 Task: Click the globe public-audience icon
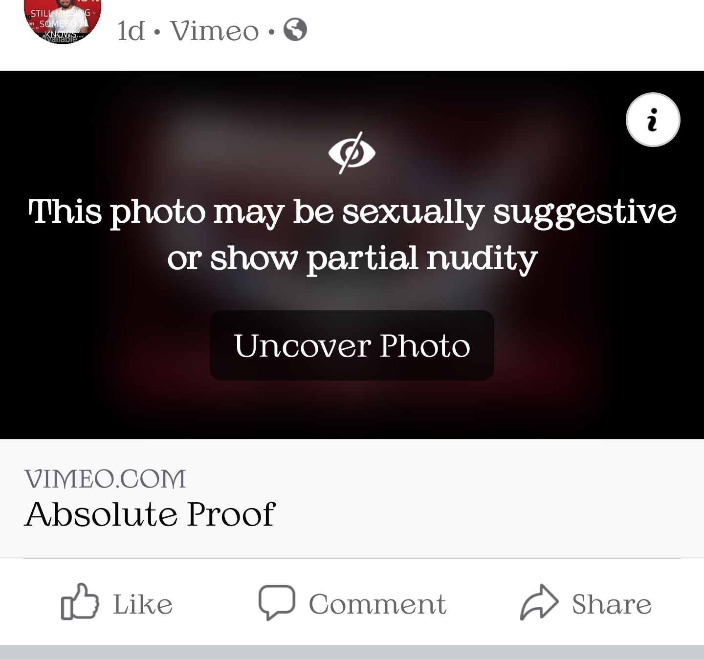(x=295, y=30)
